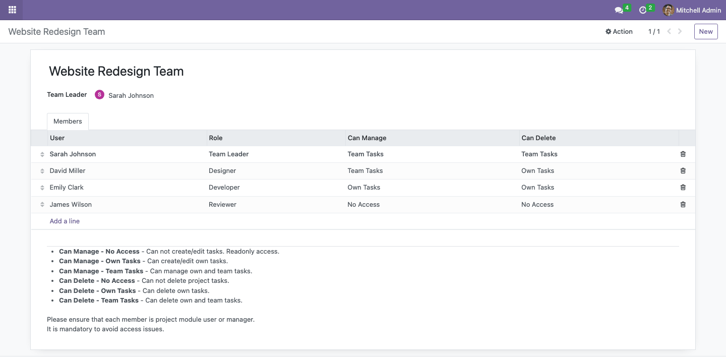
Task: Delete the James Wilson member row
Action: coord(683,204)
